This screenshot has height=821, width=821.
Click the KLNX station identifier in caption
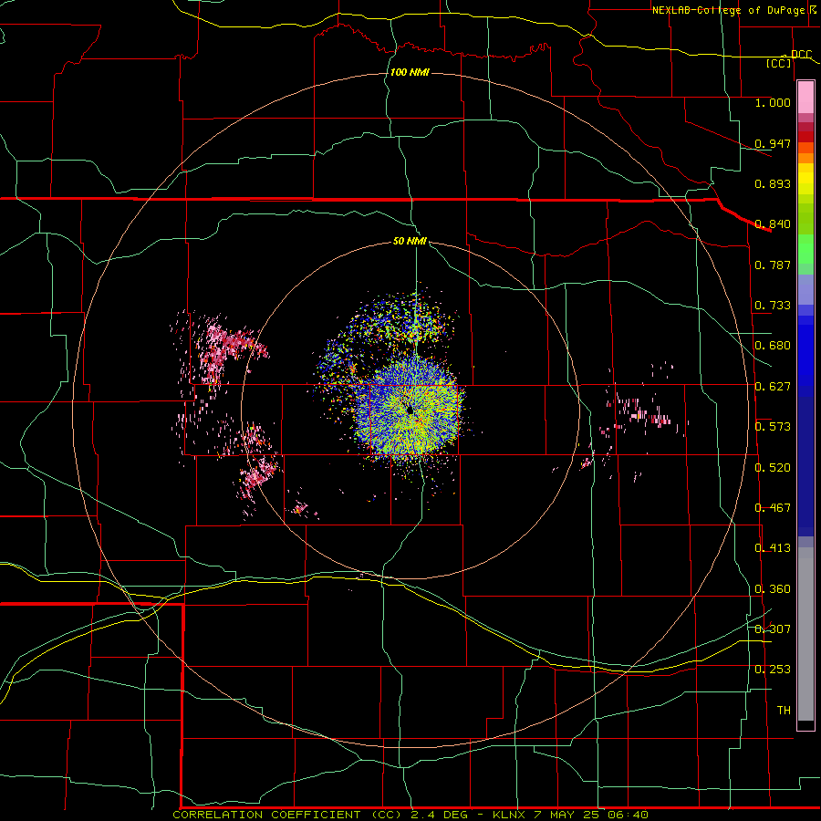coord(508,815)
